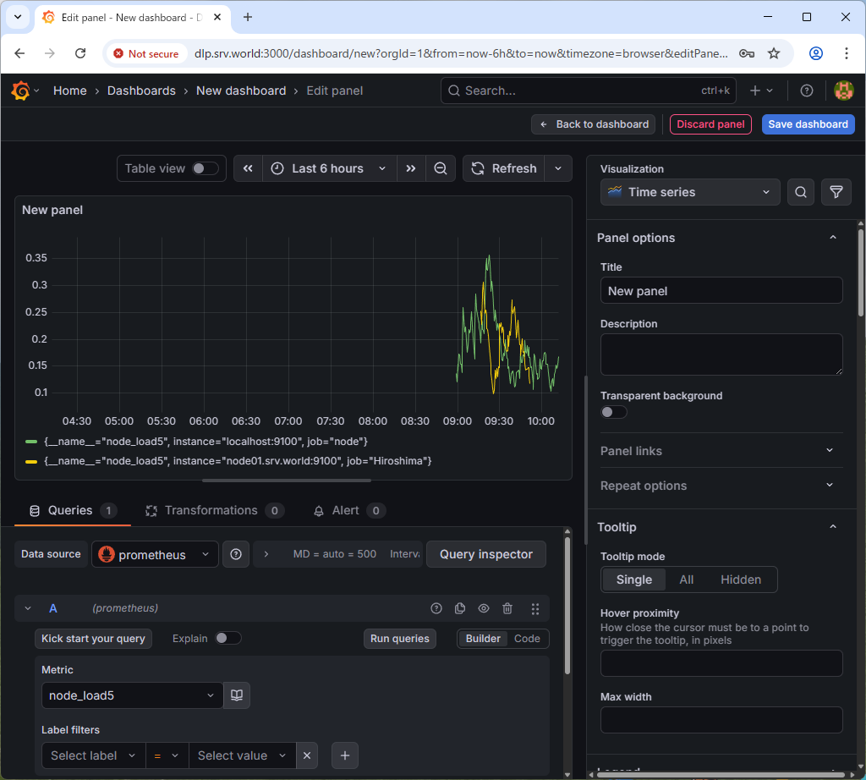This screenshot has height=780, width=866.
Task: Click the browser reload icon
Action: (x=80, y=53)
